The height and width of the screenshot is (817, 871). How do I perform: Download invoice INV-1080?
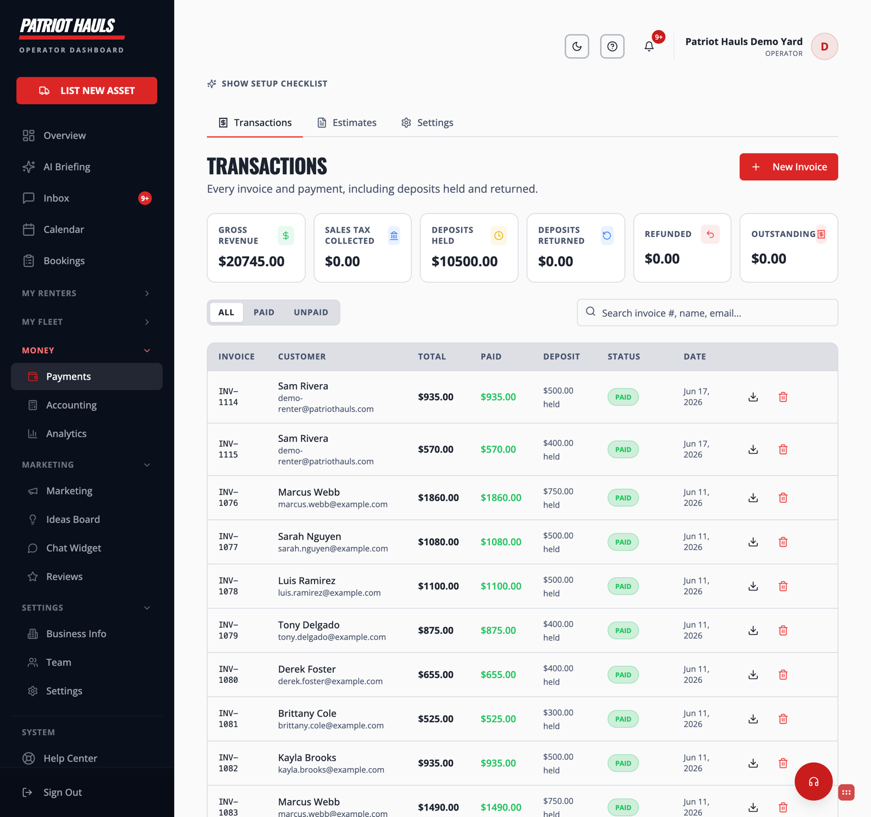click(x=753, y=675)
